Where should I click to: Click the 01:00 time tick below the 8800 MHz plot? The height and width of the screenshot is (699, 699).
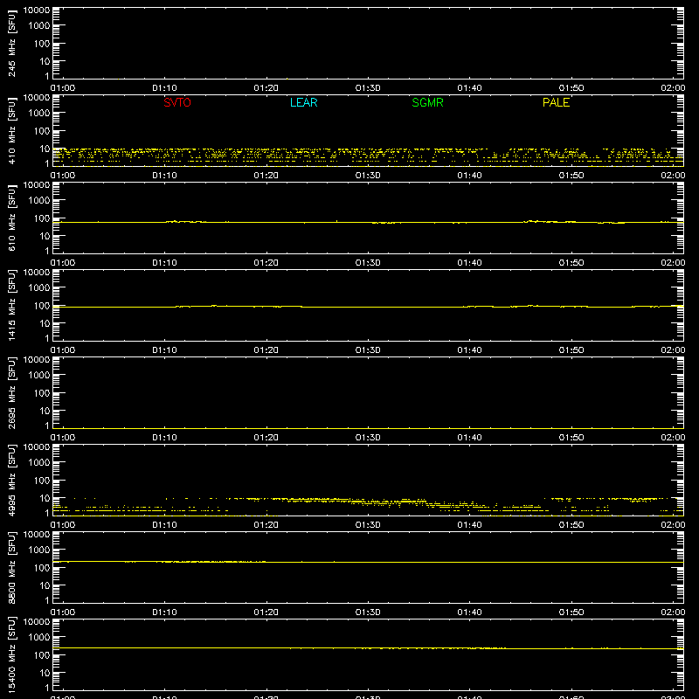pos(63,612)
